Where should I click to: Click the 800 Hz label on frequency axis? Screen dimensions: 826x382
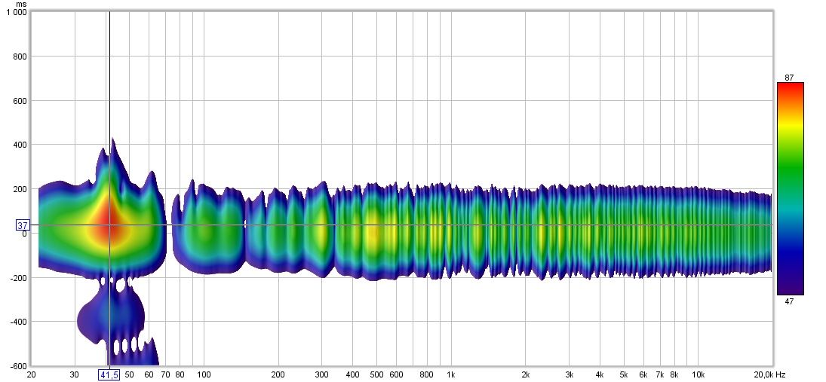tap(427, 374)
